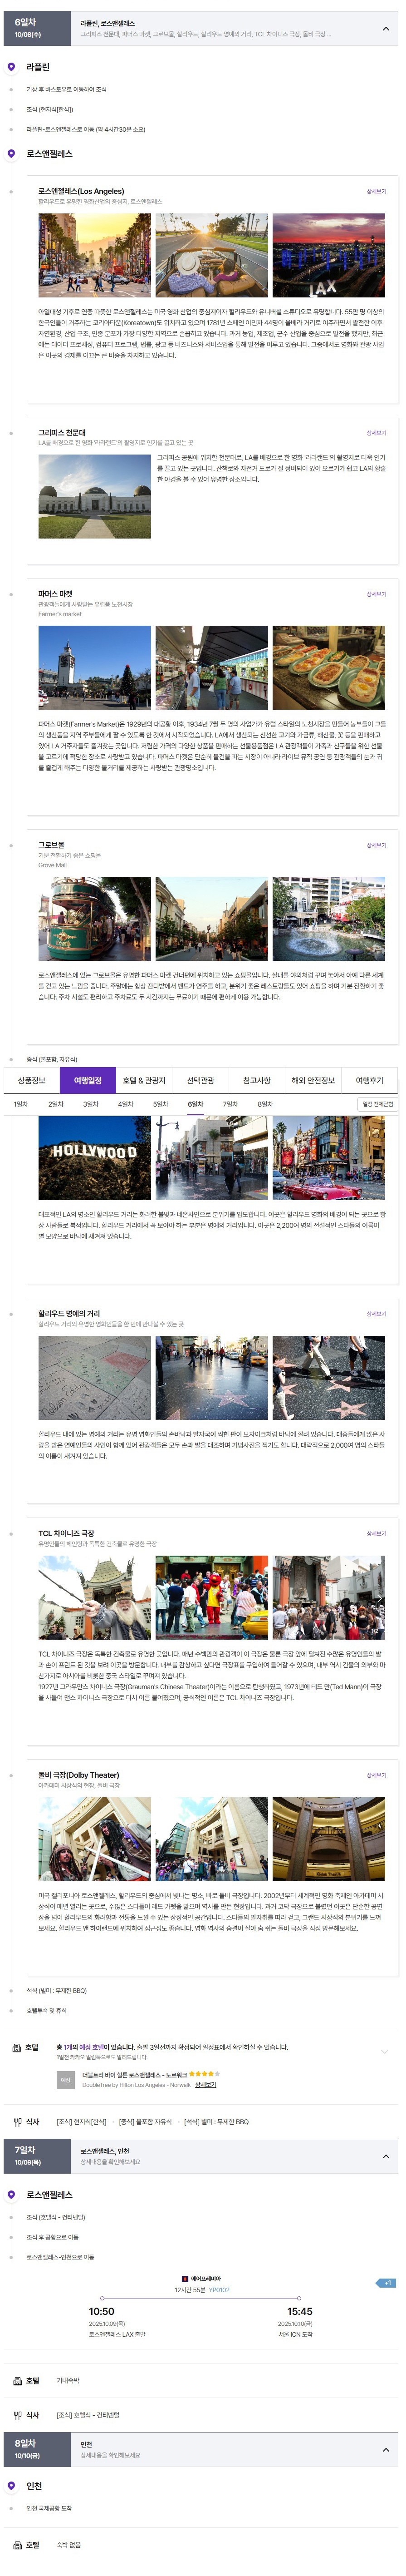Click day 7 로스앤젤레스 location pin icon
Image resolution: width=406 pixels, height=2576 pixels.
[x=11, y=2194]
